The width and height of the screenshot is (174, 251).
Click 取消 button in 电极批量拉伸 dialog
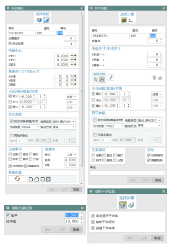tap(76, 230)
